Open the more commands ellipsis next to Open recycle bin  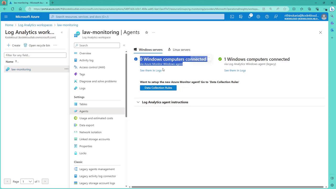[x=55, y=45]
